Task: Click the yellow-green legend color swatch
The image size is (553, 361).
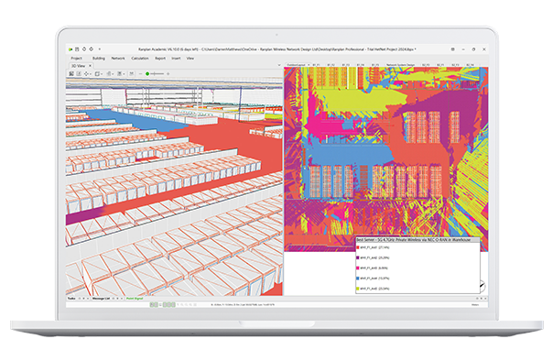Action: pos(358,289)
